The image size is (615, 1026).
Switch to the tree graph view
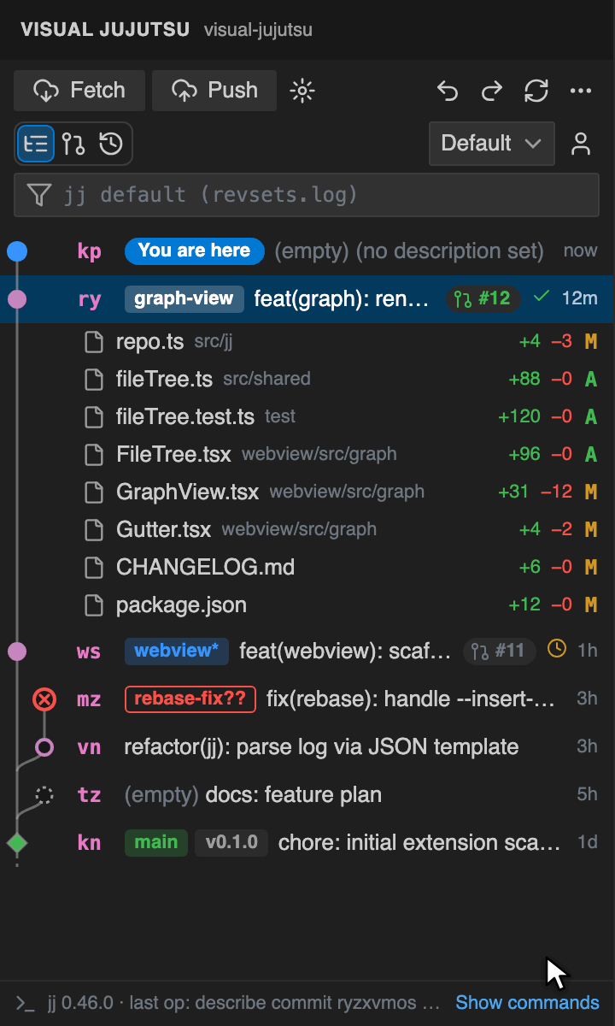(36, 144)
